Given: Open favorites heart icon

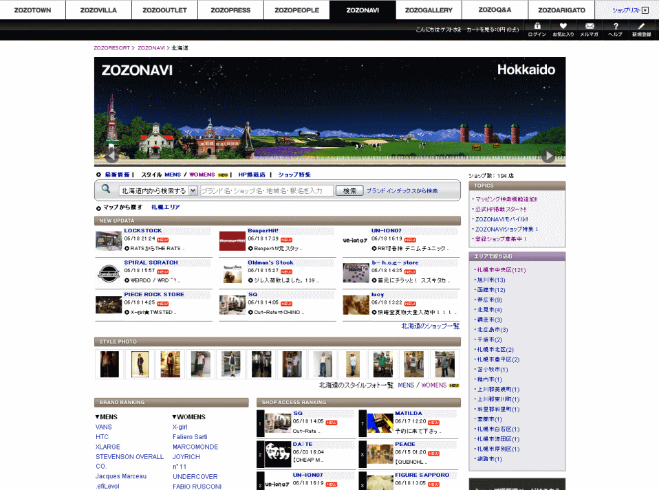Looking at the screenshot, I should click(563, 30).
